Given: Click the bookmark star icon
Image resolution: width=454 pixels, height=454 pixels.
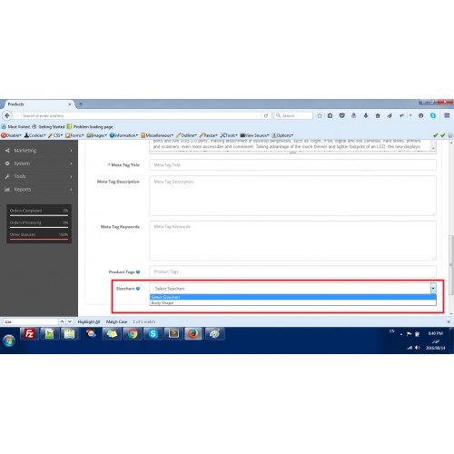Looking at the screenshot, I should (x=320, y=115).
